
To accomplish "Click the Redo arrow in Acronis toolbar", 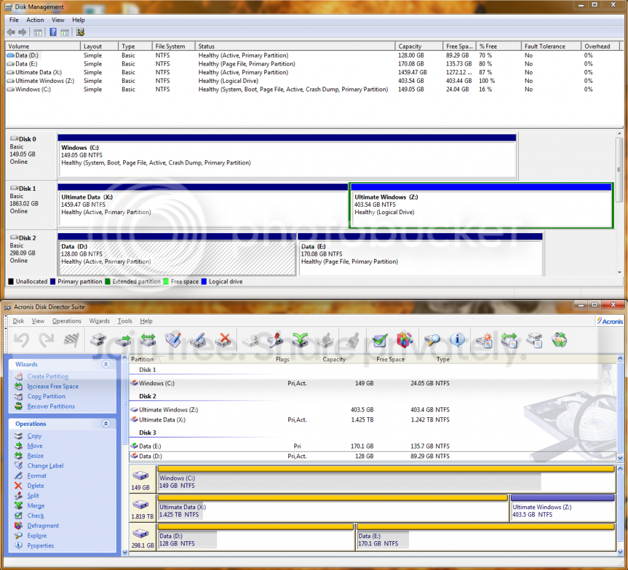I will tap(47, 341).
